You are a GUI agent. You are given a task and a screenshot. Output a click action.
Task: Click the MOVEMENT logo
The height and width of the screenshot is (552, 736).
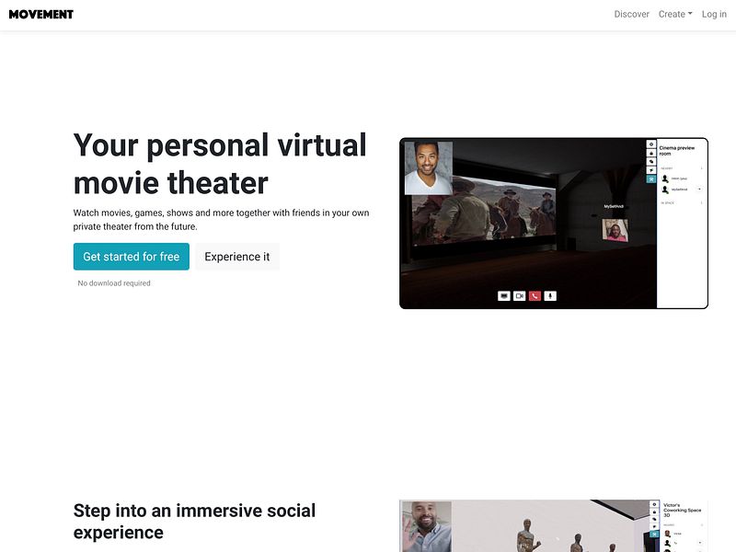[x=40, y=14]
